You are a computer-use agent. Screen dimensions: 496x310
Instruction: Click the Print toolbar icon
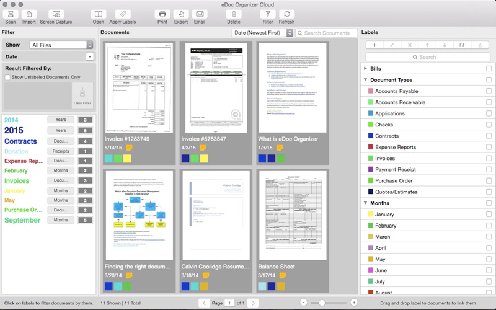[162, 14]
